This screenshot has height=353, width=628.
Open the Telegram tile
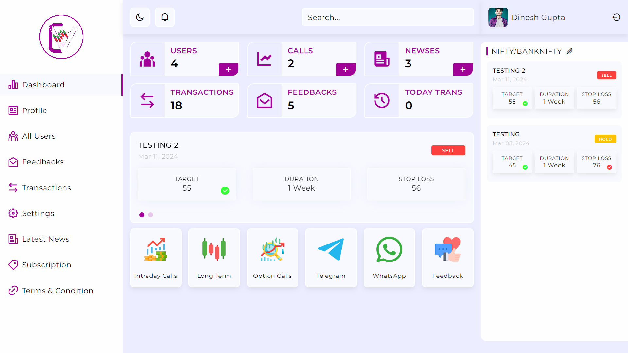[x=331, y=258]
